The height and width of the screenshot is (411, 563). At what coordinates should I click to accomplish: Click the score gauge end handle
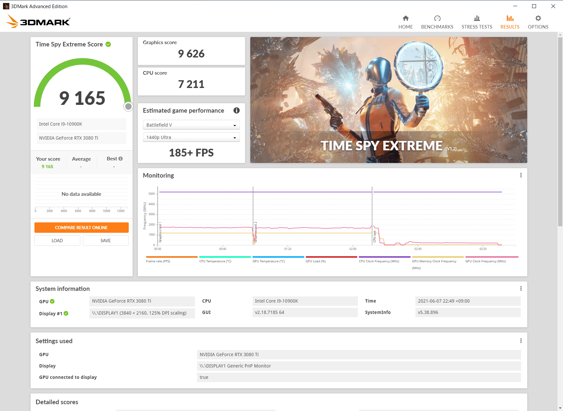(128, 106)
